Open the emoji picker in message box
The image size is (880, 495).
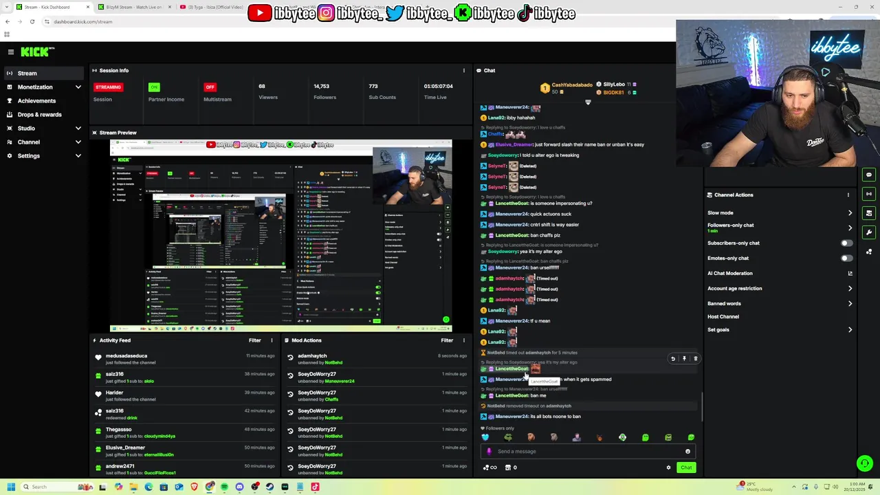687,452
